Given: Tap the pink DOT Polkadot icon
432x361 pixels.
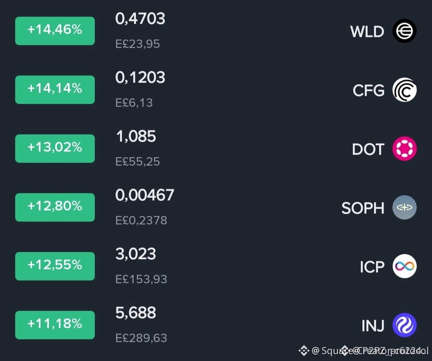Looking at the screenshot, I should click(x=404, y=148).
